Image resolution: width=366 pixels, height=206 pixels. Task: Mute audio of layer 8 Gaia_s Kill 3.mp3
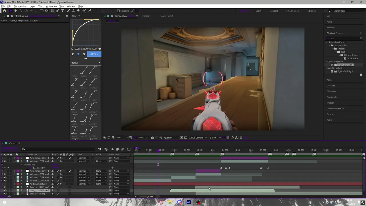5,187
